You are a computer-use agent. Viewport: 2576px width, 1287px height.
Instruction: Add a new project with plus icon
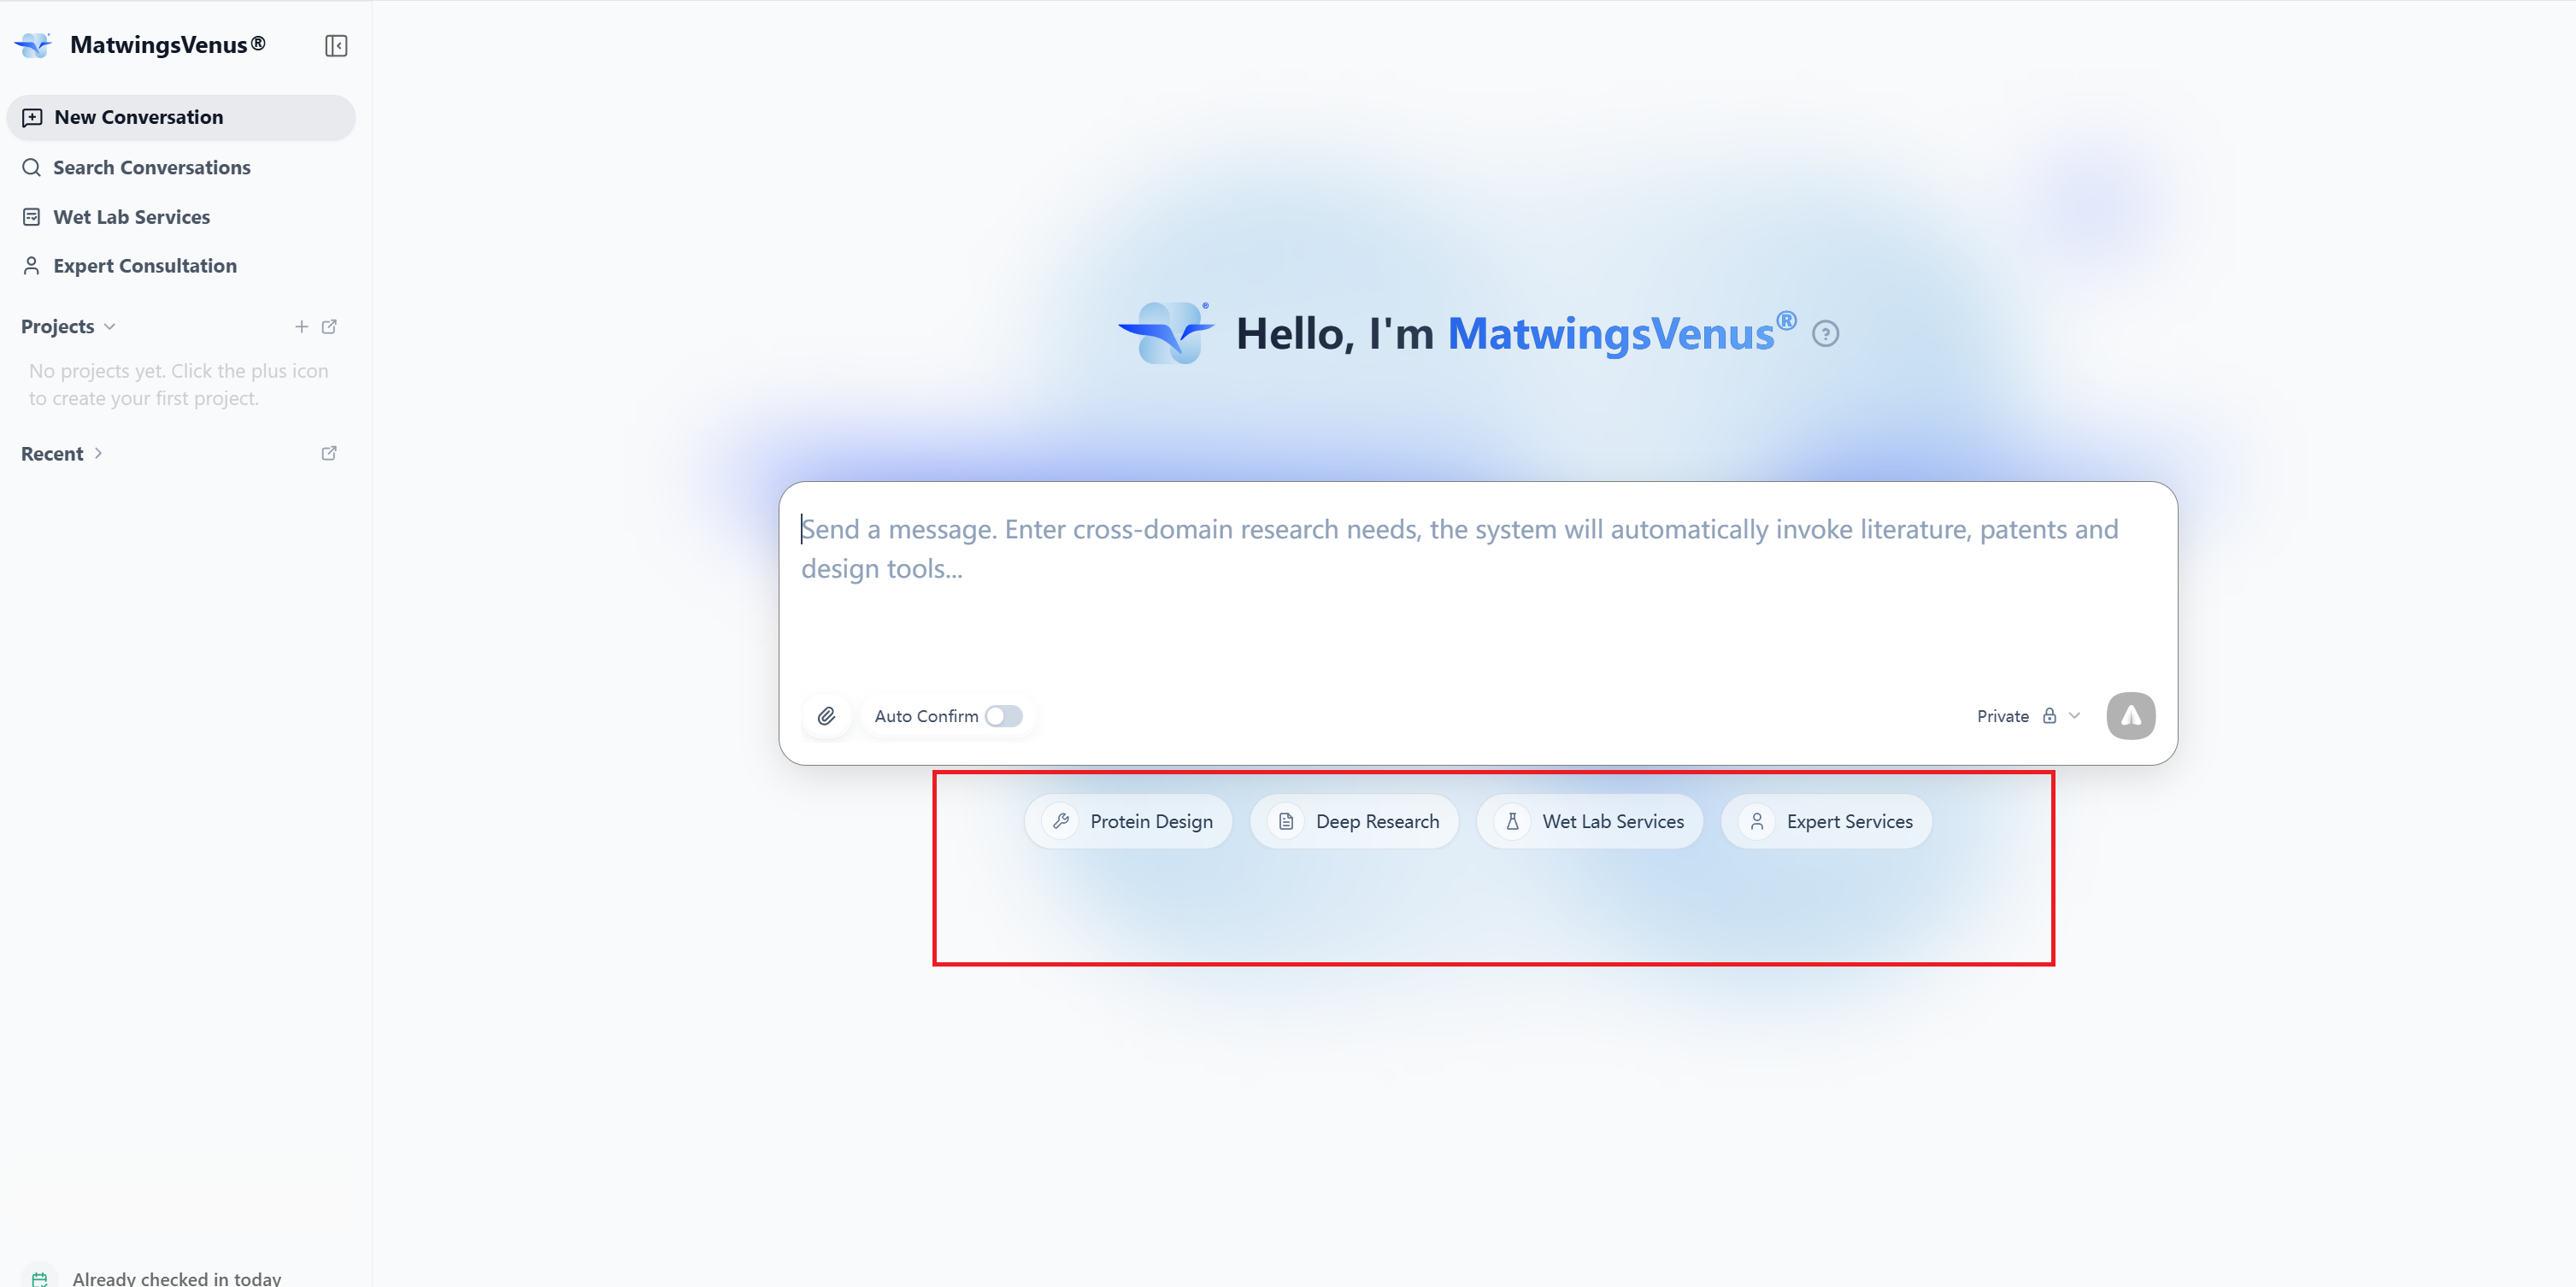[301, 327]
